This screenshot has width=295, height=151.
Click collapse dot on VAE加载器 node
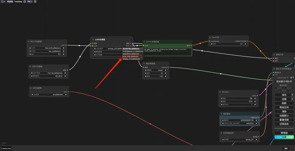(31, 88)
